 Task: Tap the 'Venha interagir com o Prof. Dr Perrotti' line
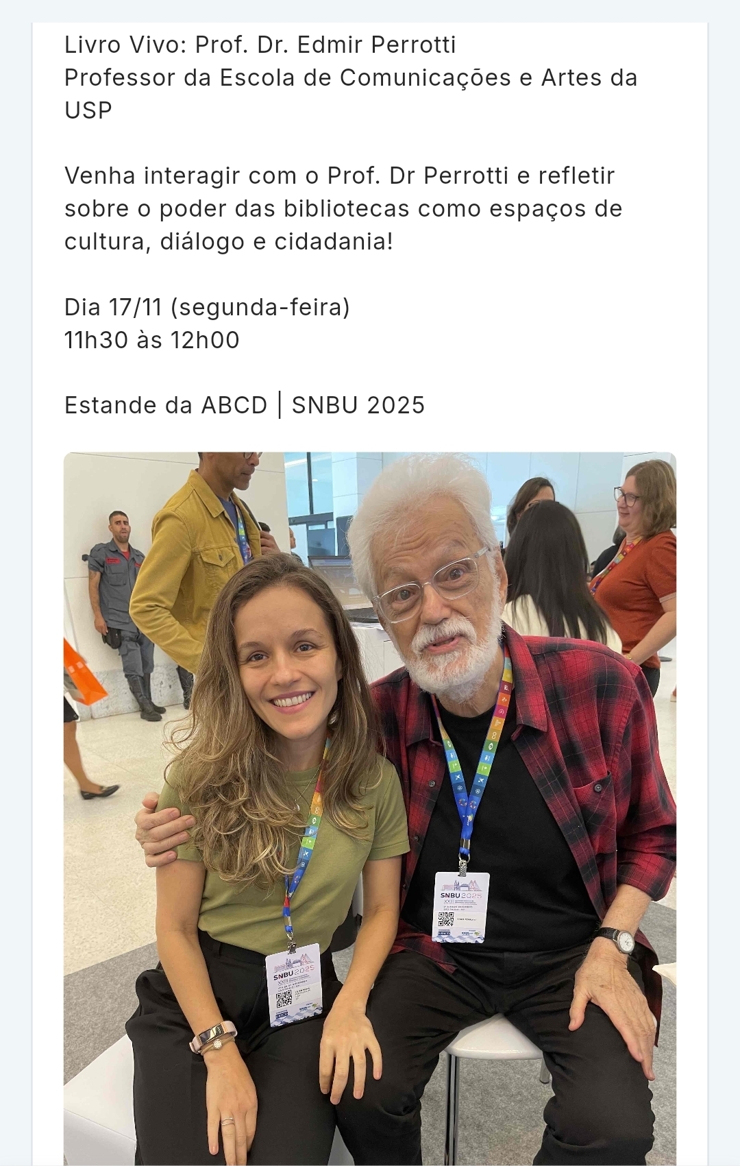pos(340,176)
